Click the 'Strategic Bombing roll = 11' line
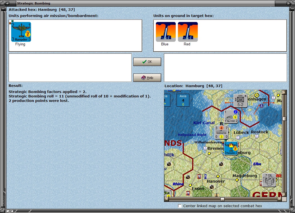Image resolution: width=295 pixels, height=213 pixels. click(x=80, y=96)
